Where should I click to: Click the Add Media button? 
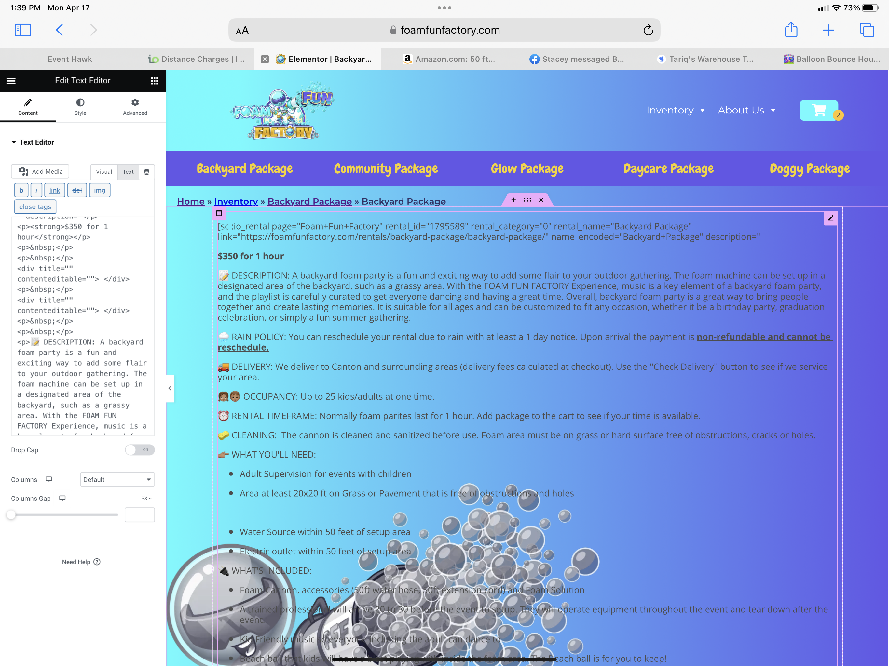[x=41, y=171]
